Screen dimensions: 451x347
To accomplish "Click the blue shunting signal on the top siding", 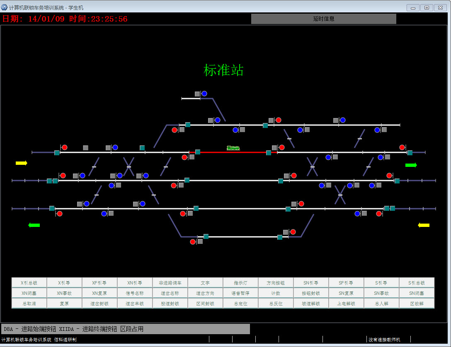I will 204,94.
